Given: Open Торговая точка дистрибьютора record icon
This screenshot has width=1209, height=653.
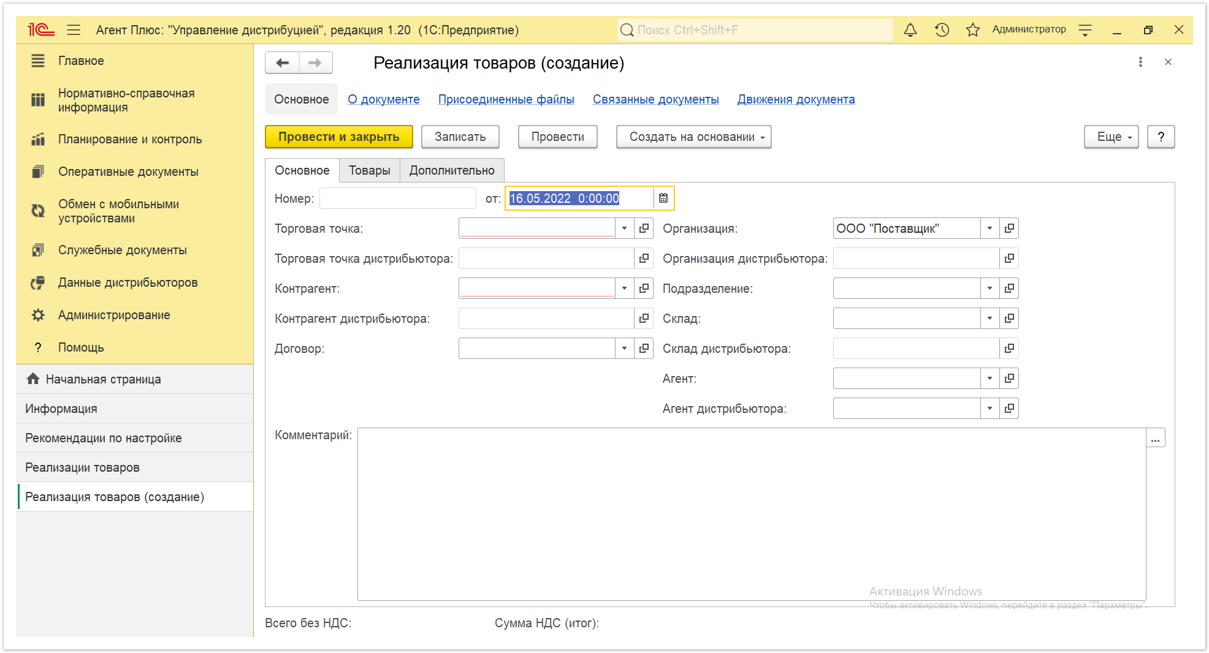Looking at the screenshot, I should 644,259.
